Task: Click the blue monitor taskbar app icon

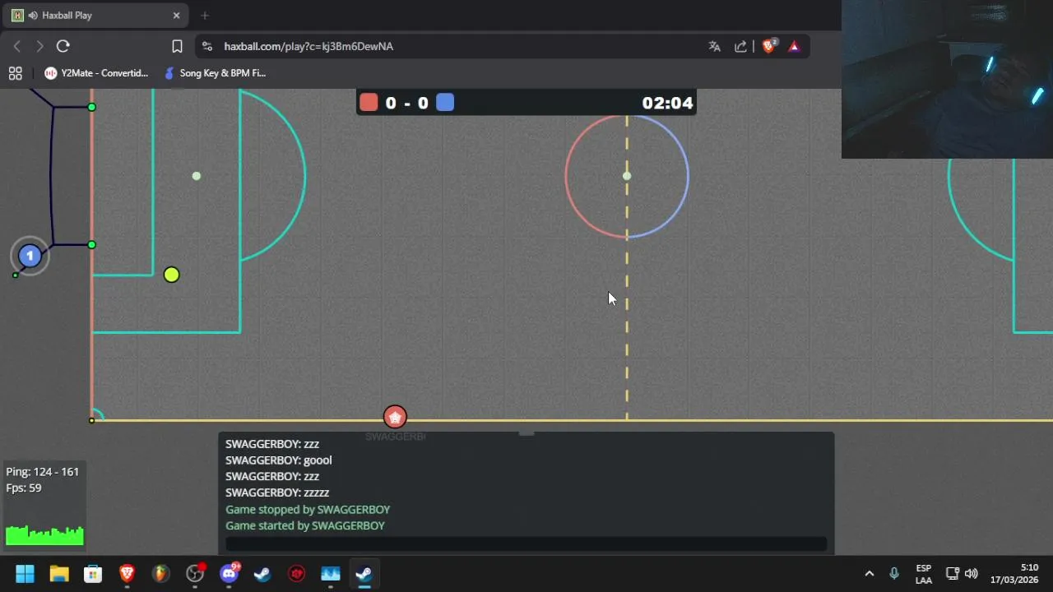Action: click(331, 574)
